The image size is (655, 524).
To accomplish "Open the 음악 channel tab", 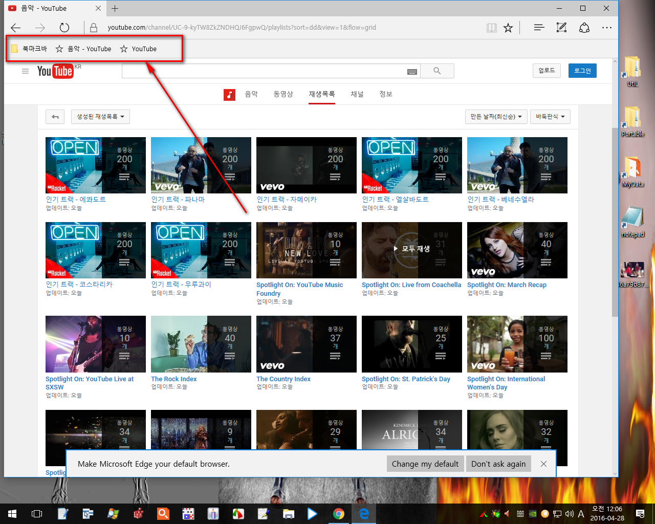I will (251, 94).
